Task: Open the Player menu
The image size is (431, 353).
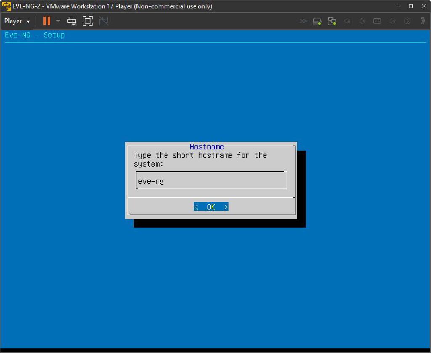Action: (17, 21)
